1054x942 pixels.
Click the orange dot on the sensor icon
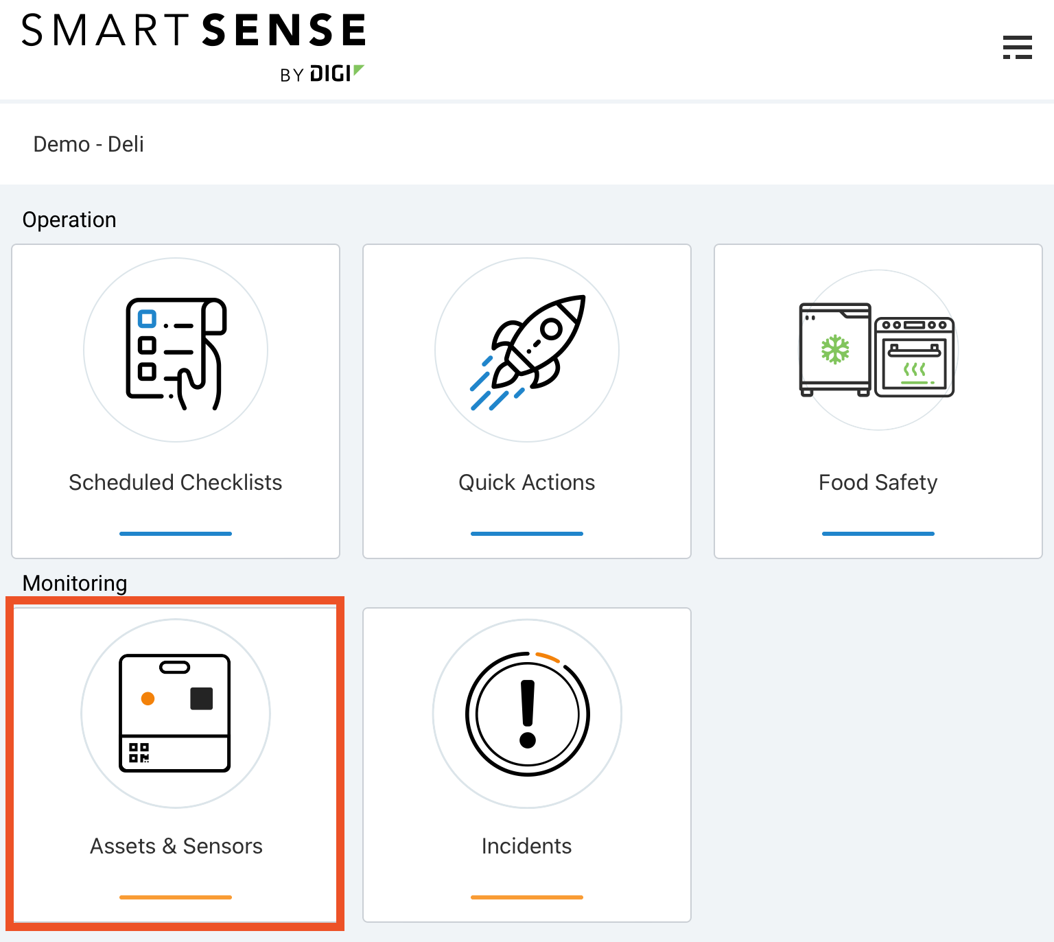pyautogui.click(x=148, y=699)
